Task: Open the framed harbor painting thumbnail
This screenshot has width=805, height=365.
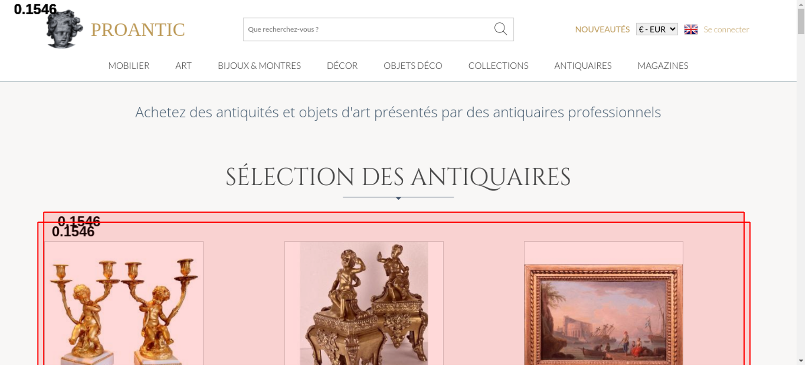Action: coord(603,303)
